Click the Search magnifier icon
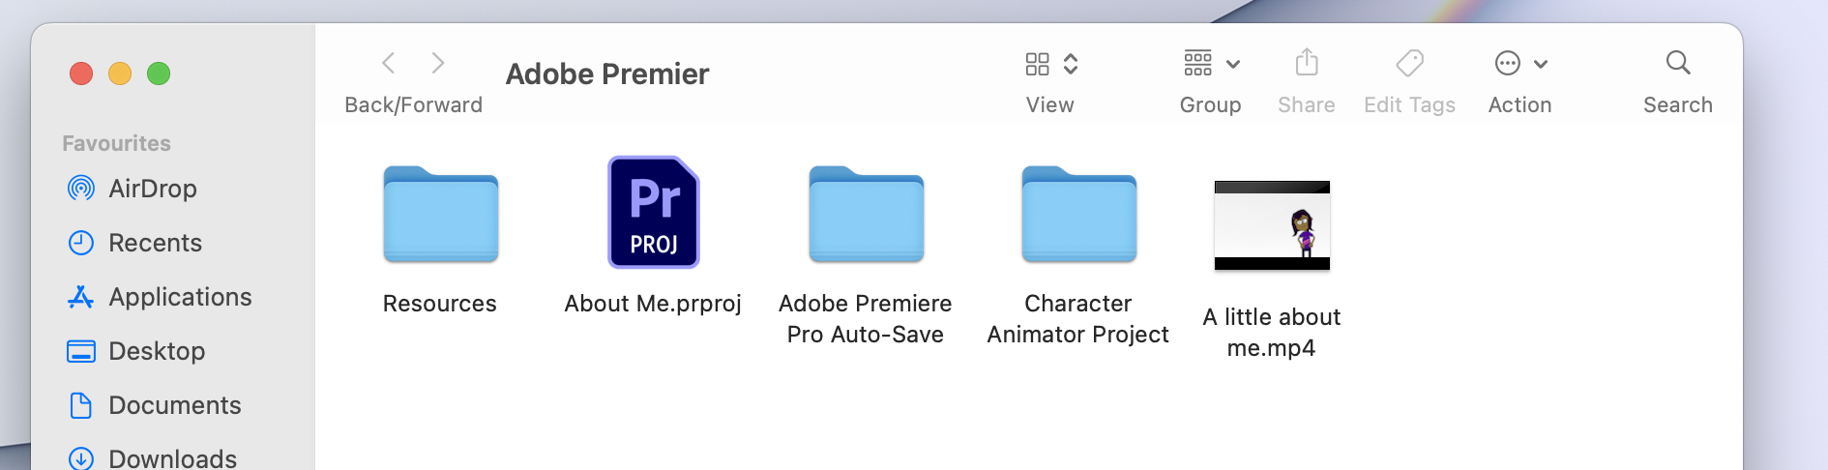 point(1678,63)
